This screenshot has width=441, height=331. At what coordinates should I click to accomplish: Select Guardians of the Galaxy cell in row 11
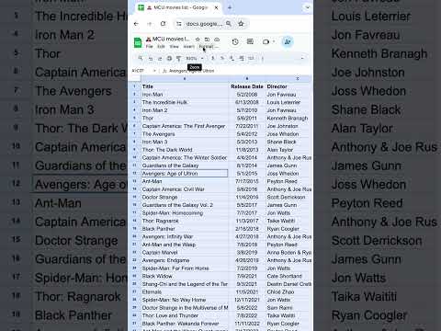click(185, 165)
